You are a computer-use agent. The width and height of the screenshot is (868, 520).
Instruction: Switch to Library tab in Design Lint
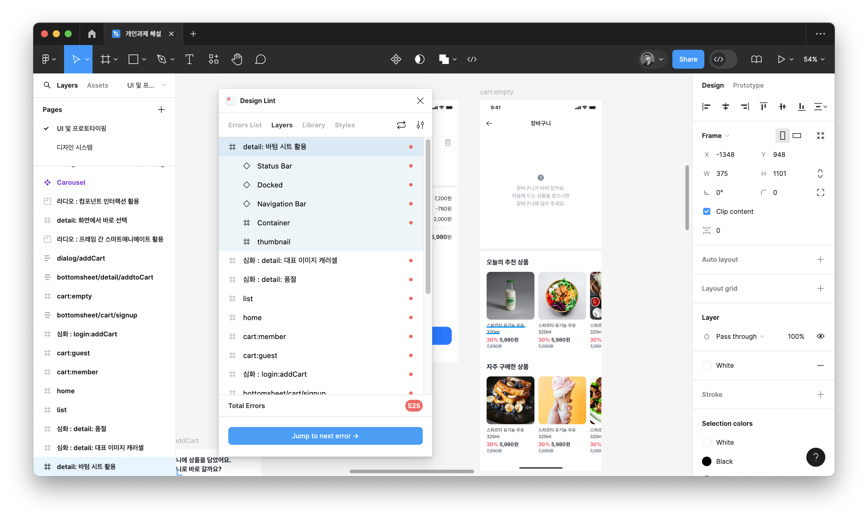pyautogui.click(x=314, y=125)
